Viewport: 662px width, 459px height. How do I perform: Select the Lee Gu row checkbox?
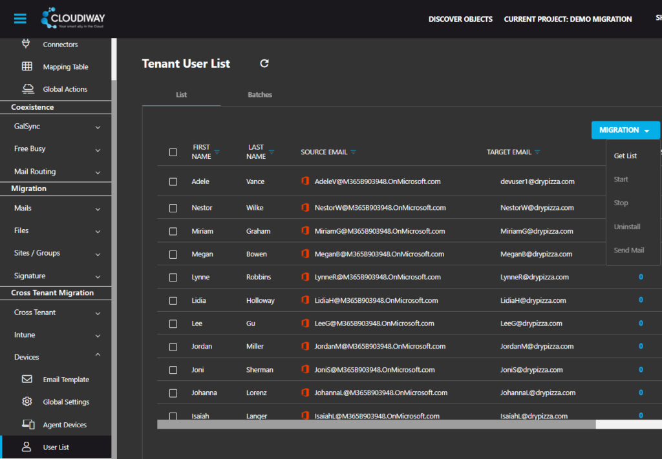click(x=173, y=323)
